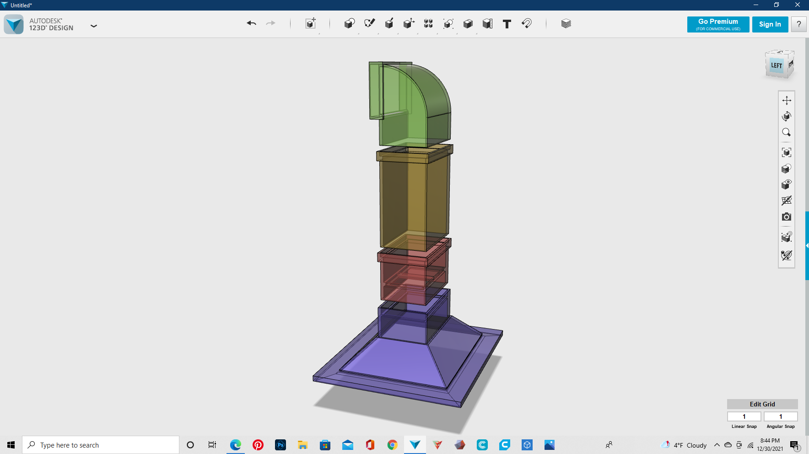
Task: Open the Grouping tools menu
Action: 448,24
